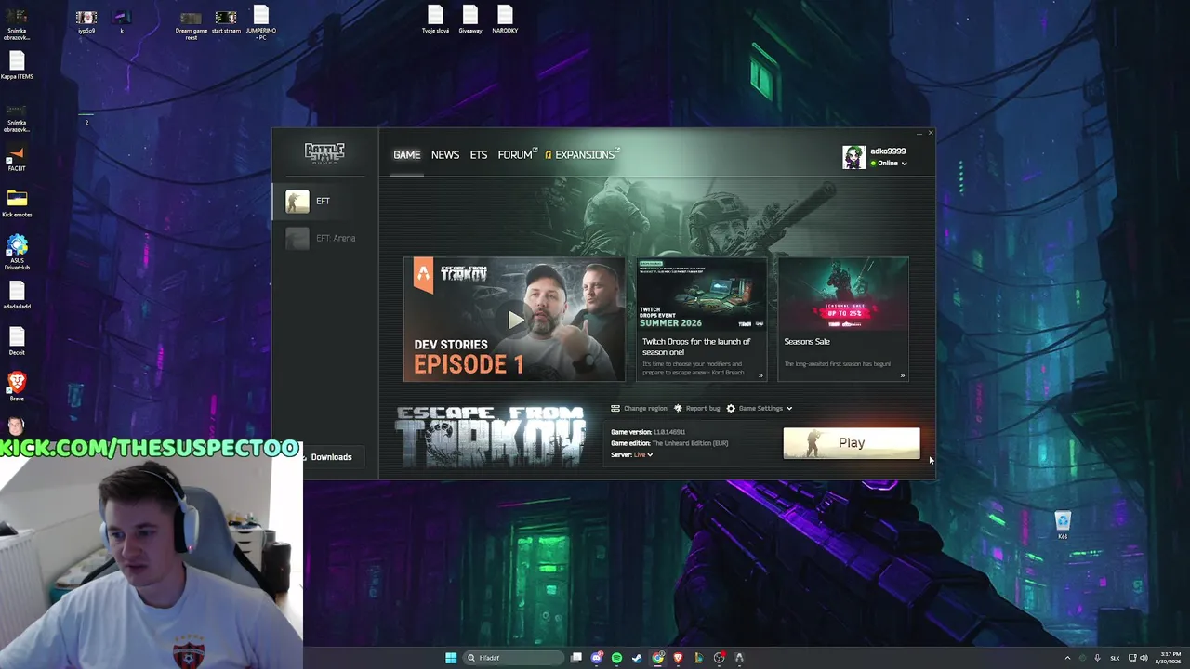This screenshot has height=669, width=1190.
Task: Switch to the NEWS tab
Action: 445,154
